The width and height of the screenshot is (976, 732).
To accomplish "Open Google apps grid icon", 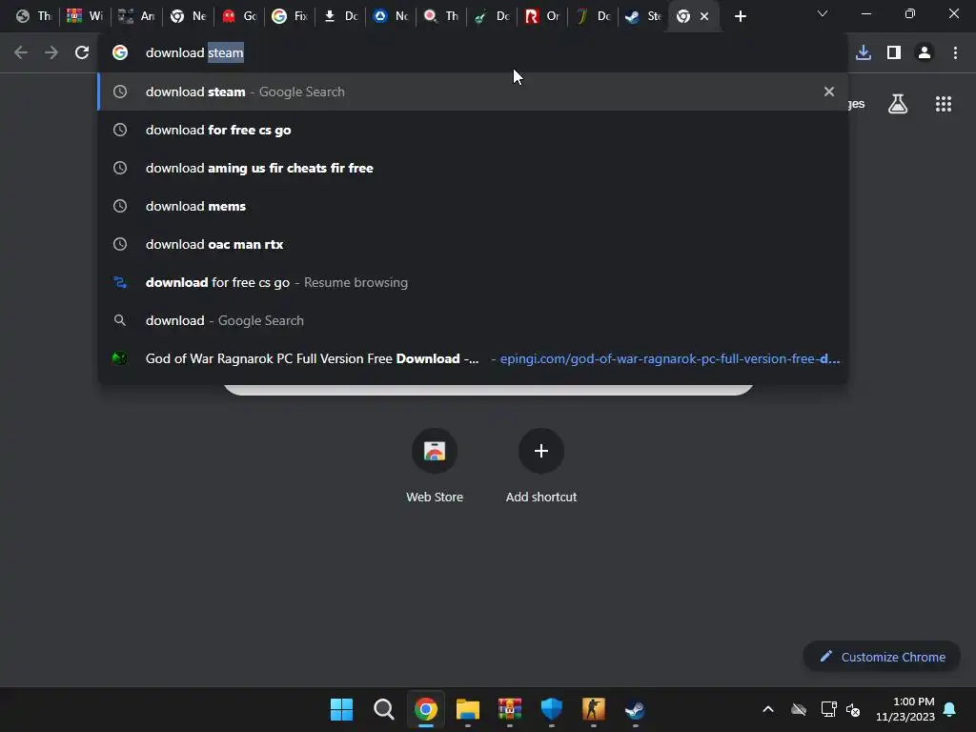I will [944, 104].
